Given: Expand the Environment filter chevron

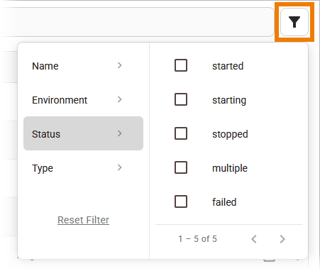Looking at the screenshot, I should [x=120, y=99].
